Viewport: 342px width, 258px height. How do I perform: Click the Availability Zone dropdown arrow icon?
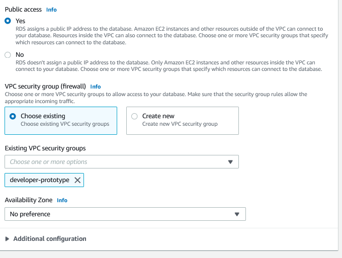point(237,214)
